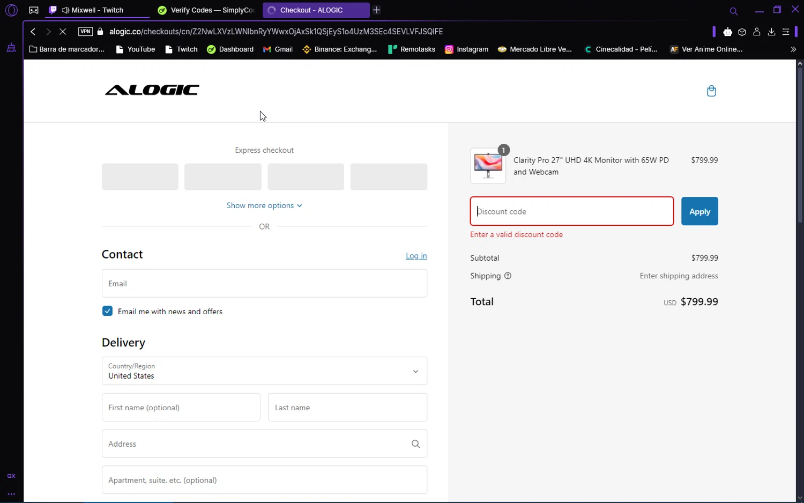Image resolution: width=804 pixels, height=503 pixels.
Task: Open the sidebar three-dots setup
Action: 11,494
